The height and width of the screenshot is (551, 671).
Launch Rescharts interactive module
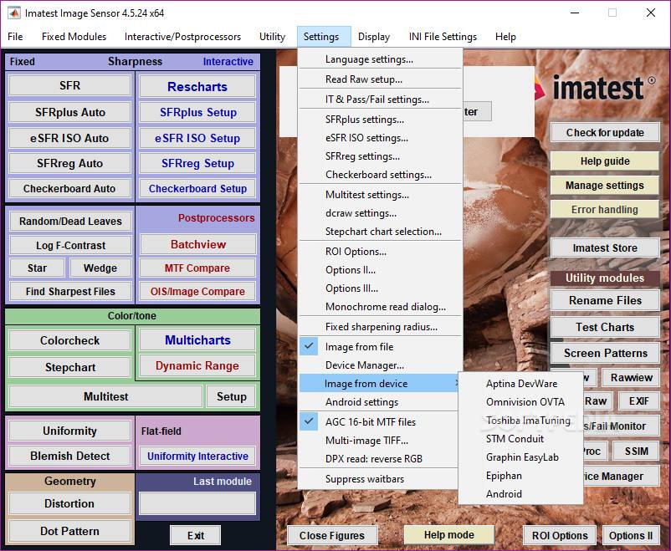[x=197, y=86]
